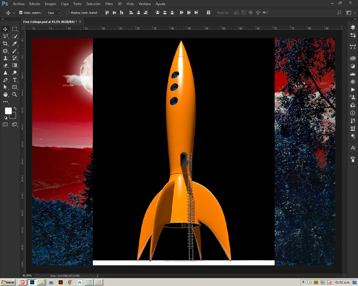Uncheck the Selec. autom. checkbox

(21, 13)
